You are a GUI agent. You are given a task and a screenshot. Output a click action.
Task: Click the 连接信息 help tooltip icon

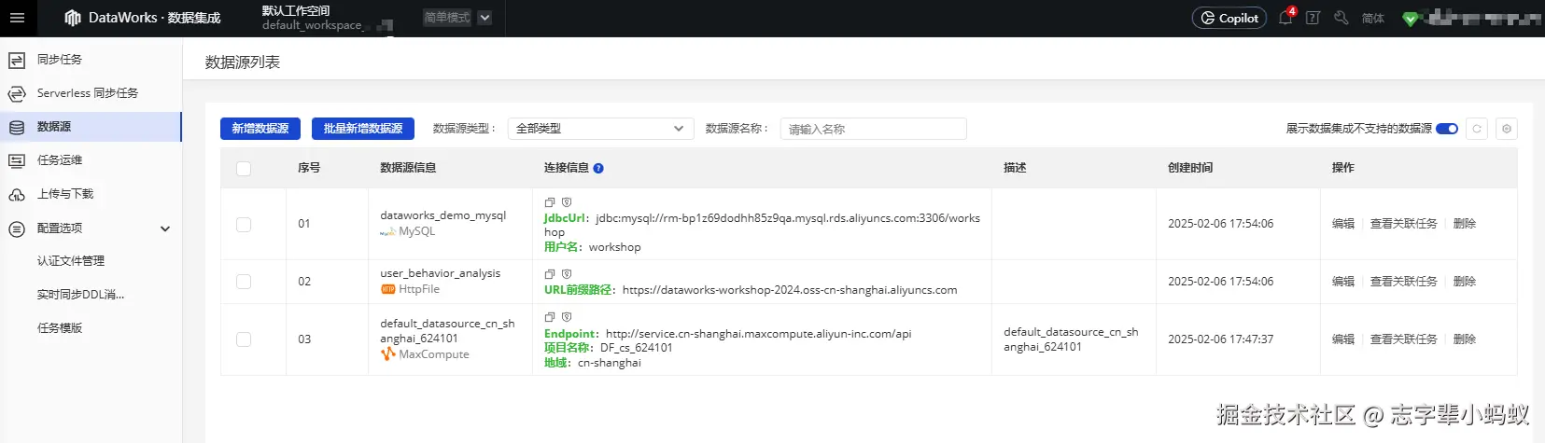(x=598, y=168)
